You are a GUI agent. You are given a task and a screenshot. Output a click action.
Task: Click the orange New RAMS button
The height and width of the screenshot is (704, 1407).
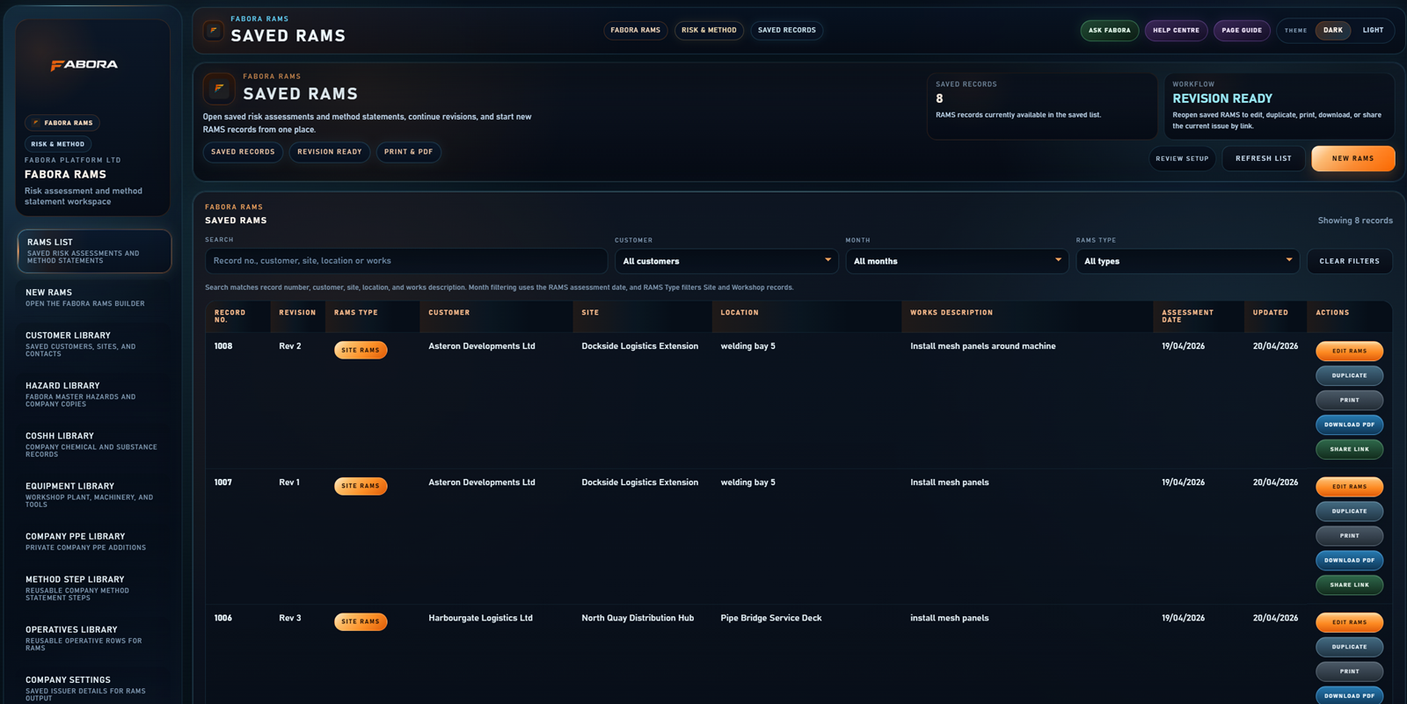tap(1352, 158)
